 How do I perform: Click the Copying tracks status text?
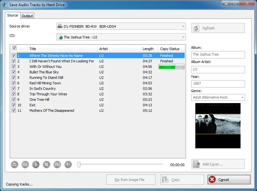pyautogui.click(x=19, y=184)
